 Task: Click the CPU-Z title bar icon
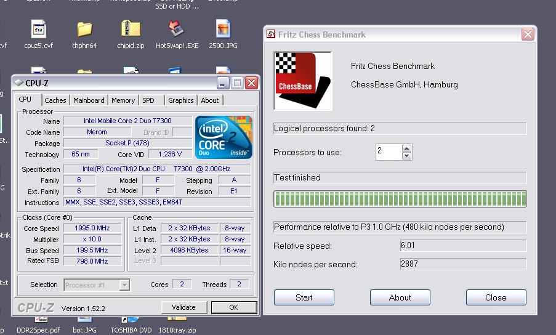coord(18,83)
